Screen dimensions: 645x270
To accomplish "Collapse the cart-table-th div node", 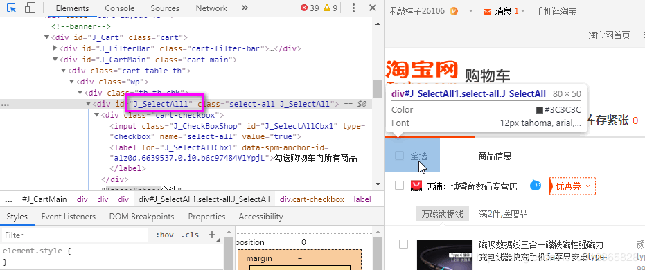I will click(63, 71).
